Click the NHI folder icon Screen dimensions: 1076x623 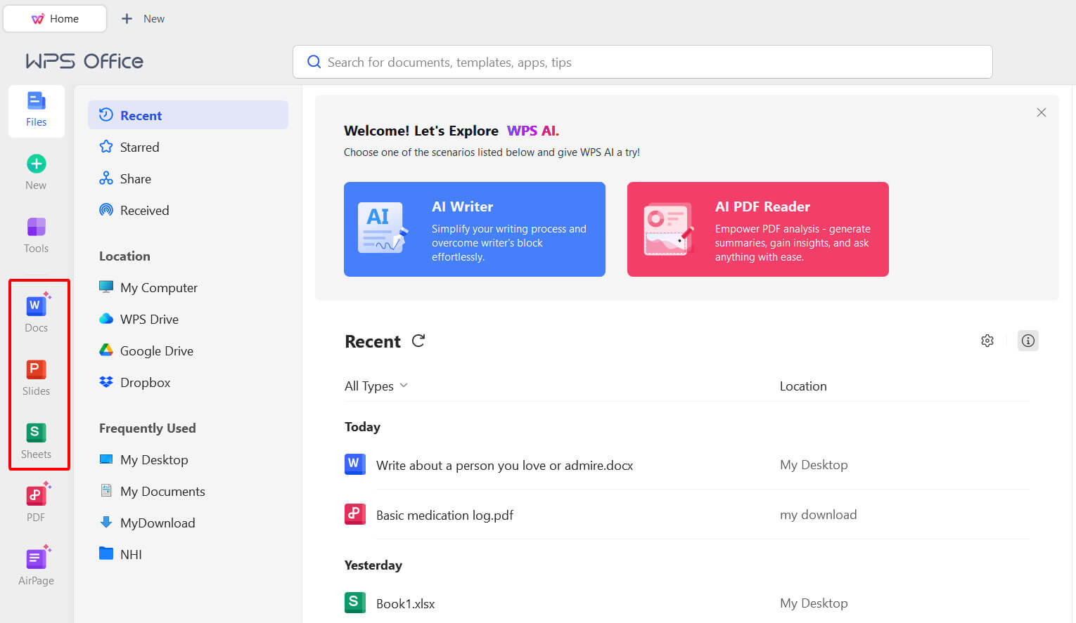[106, 553]
